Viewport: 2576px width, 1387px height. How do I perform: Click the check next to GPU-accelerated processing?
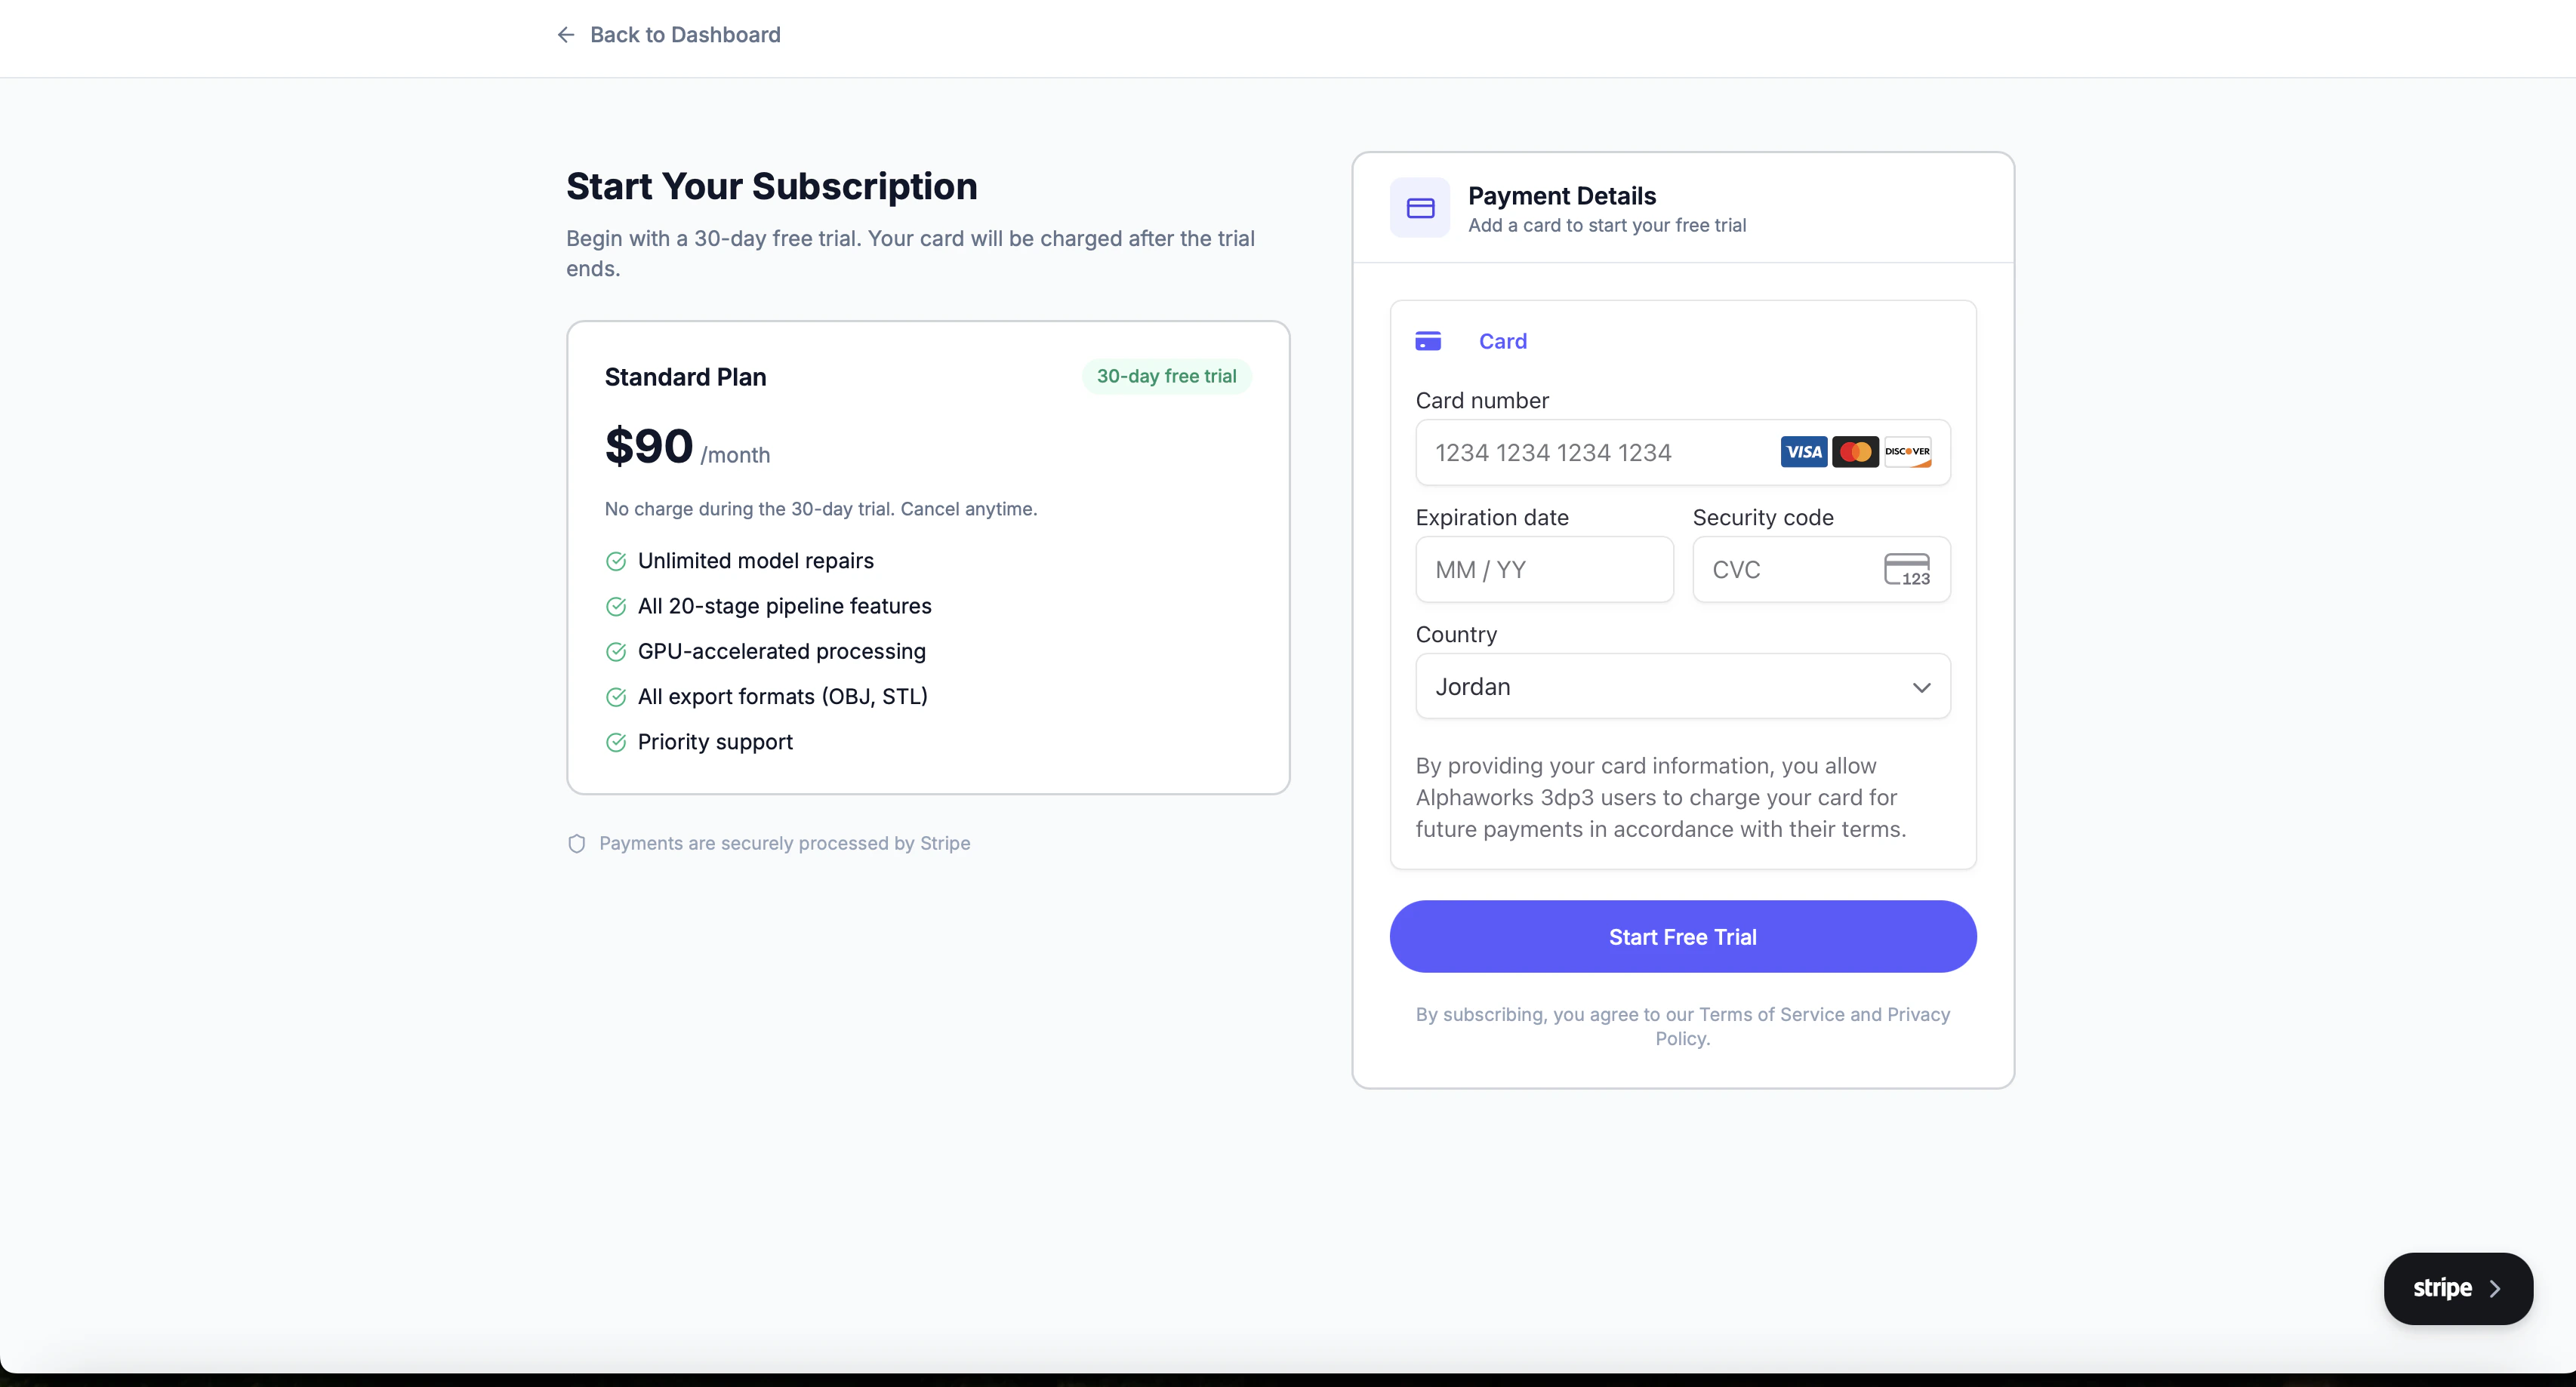(x=616, y=651)
